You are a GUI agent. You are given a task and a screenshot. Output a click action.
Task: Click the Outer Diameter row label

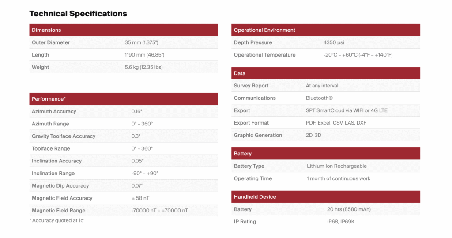point(51,42)
